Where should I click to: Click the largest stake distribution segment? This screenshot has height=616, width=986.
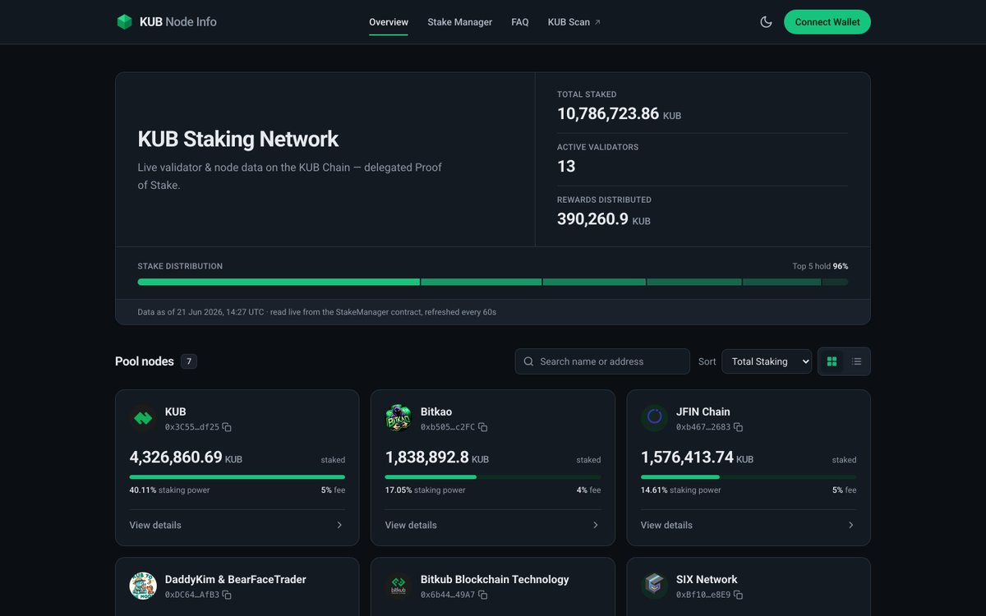click(x=279, y=282)
